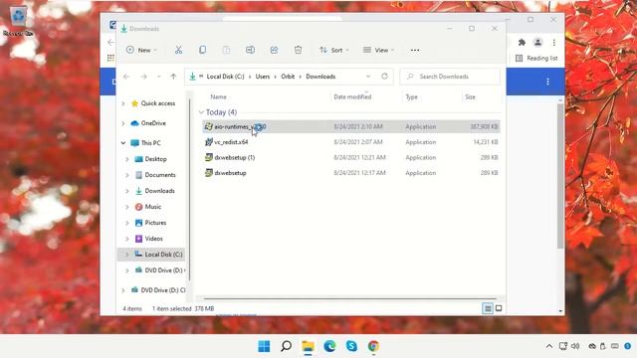Sort by Date modified column header
Viewport: 637px width, 358px height.
352,97
